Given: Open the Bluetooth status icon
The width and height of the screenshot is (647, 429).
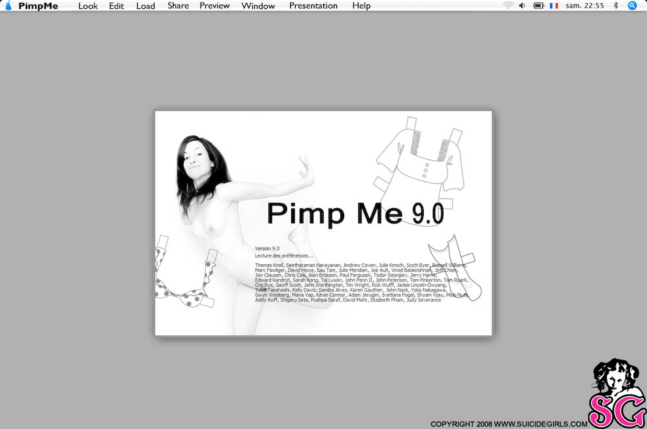Looking at the screenshot, I should (x=616, y=5).
